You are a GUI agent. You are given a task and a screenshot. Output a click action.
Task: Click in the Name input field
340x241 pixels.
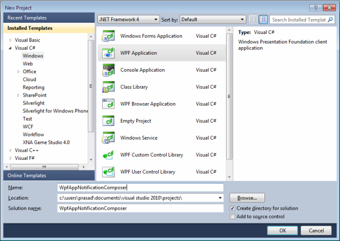(140, 187)
